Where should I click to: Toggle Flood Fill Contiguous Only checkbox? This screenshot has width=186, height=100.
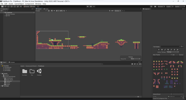coord(168,98)
